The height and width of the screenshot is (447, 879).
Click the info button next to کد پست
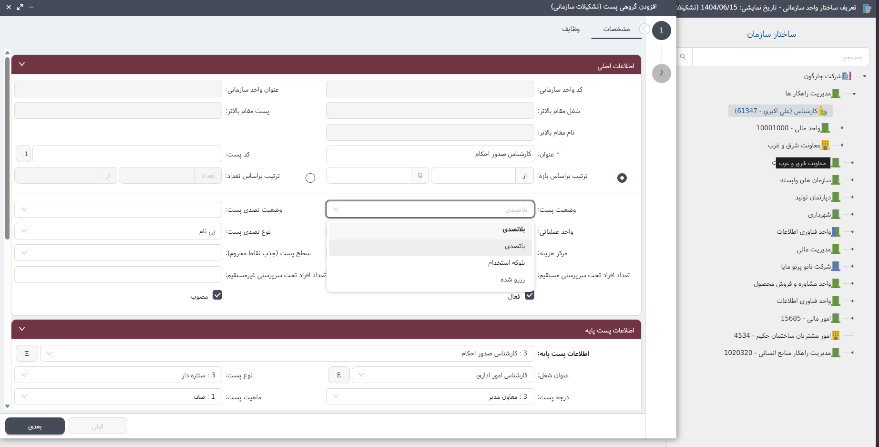tap(24, 154)
